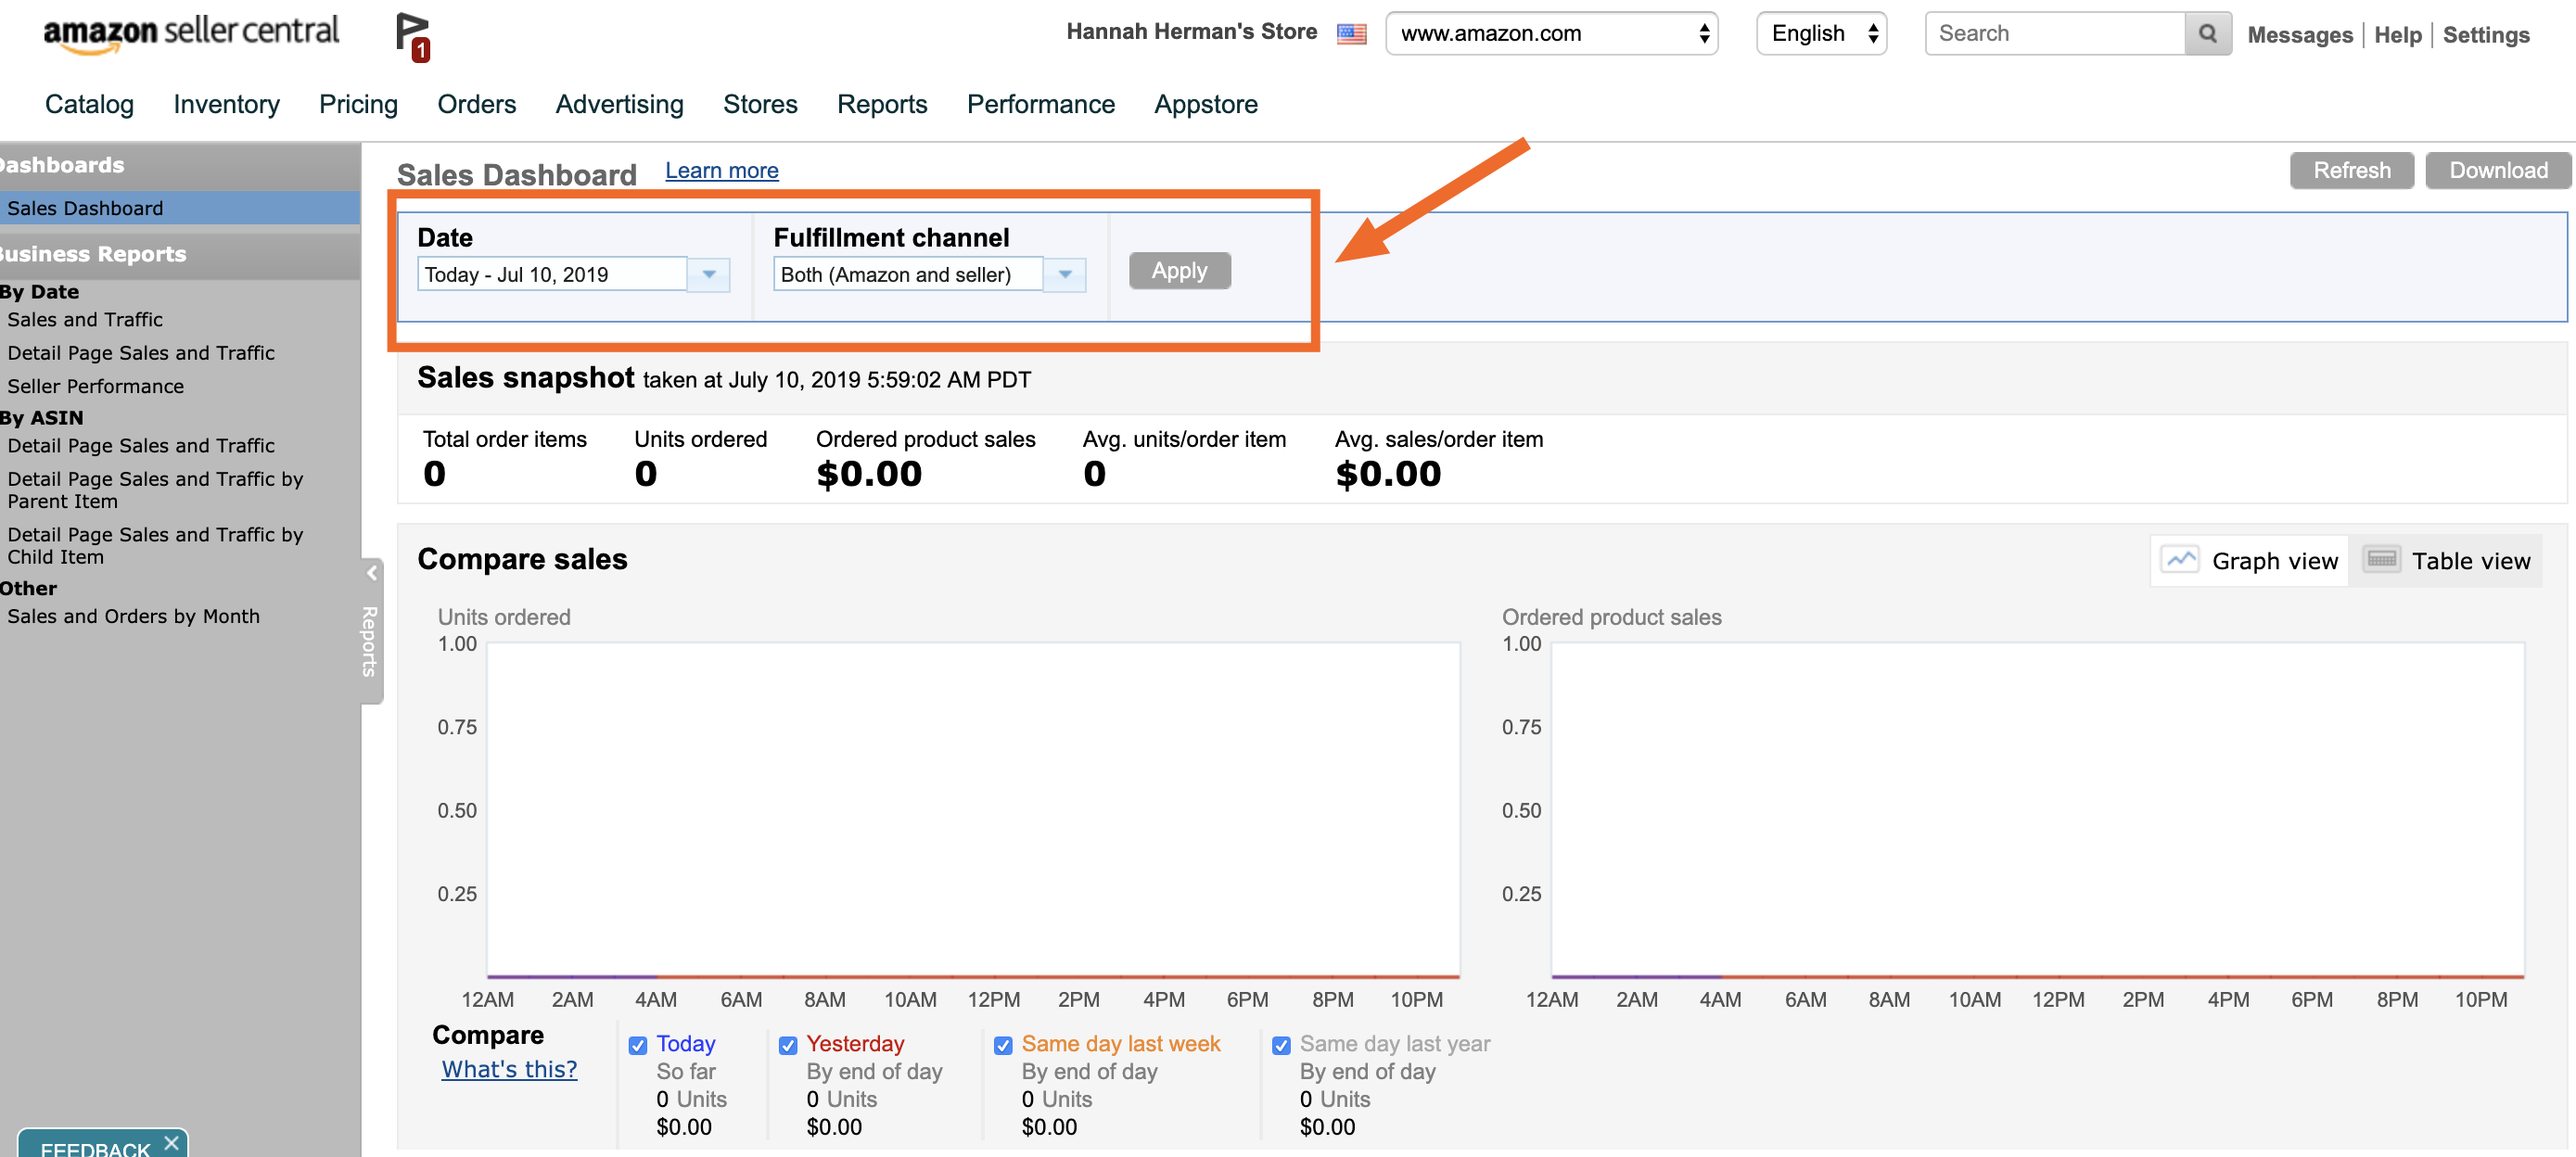Open Detail Page Sales by Parent Item
The width and height of the screenshot is (2576, 1157).
(x=155, y=490)
